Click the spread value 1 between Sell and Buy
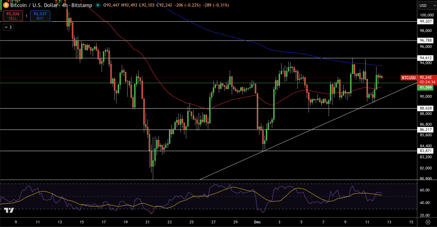Screen dimensions: 437x227 click(x=26, y=16)
